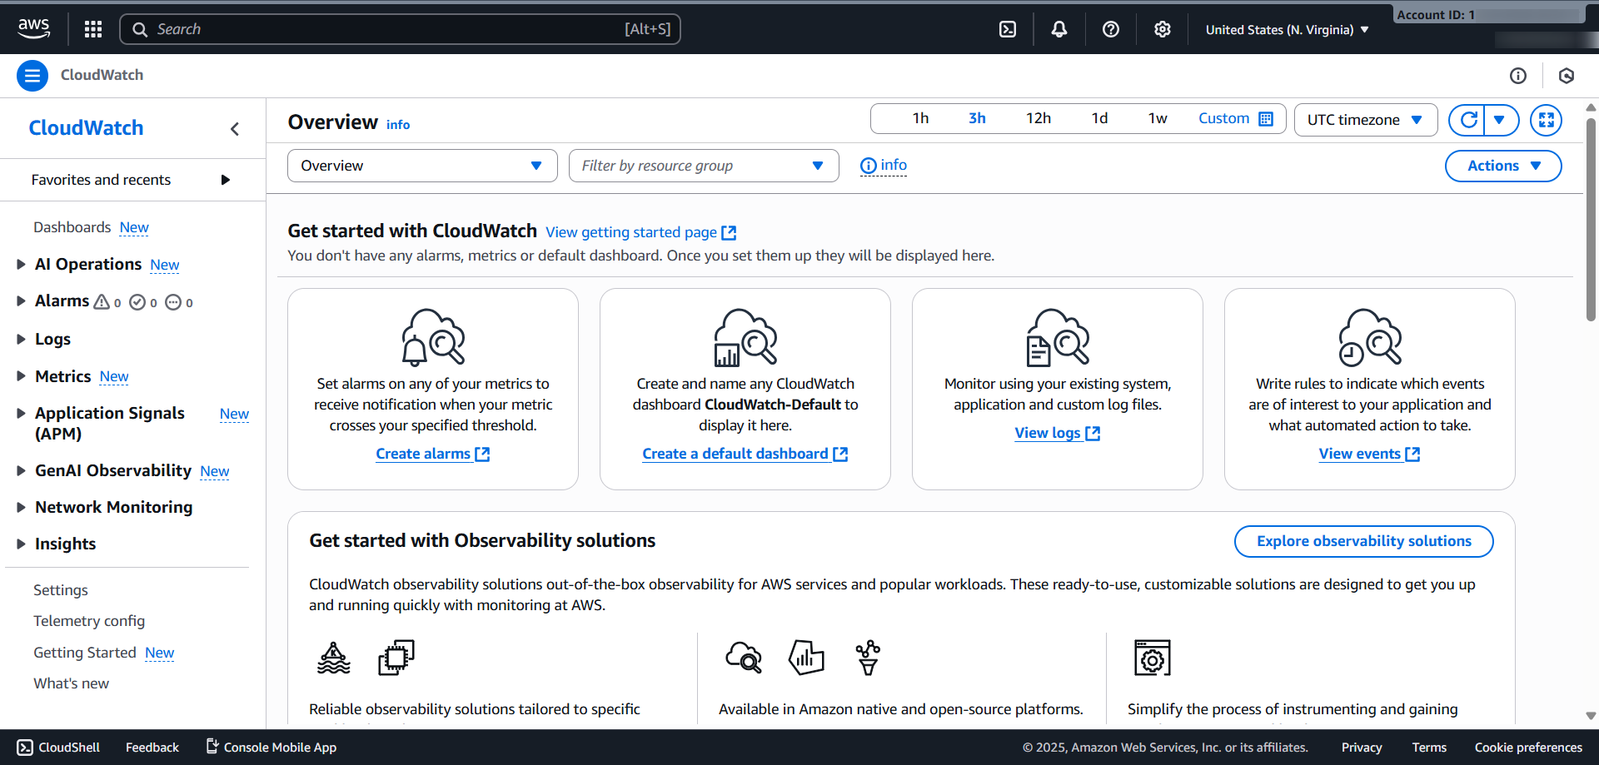Click the Feedback footer link
This screenshot has width=1599, height=765.
[x=152, y=748]
